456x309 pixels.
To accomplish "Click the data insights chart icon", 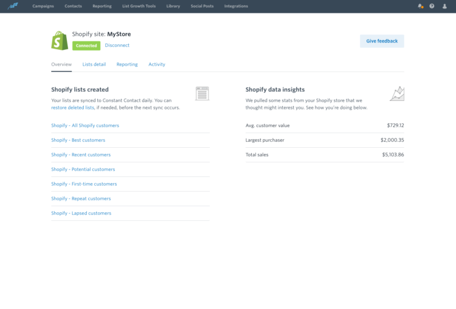I will click(397, 94).
